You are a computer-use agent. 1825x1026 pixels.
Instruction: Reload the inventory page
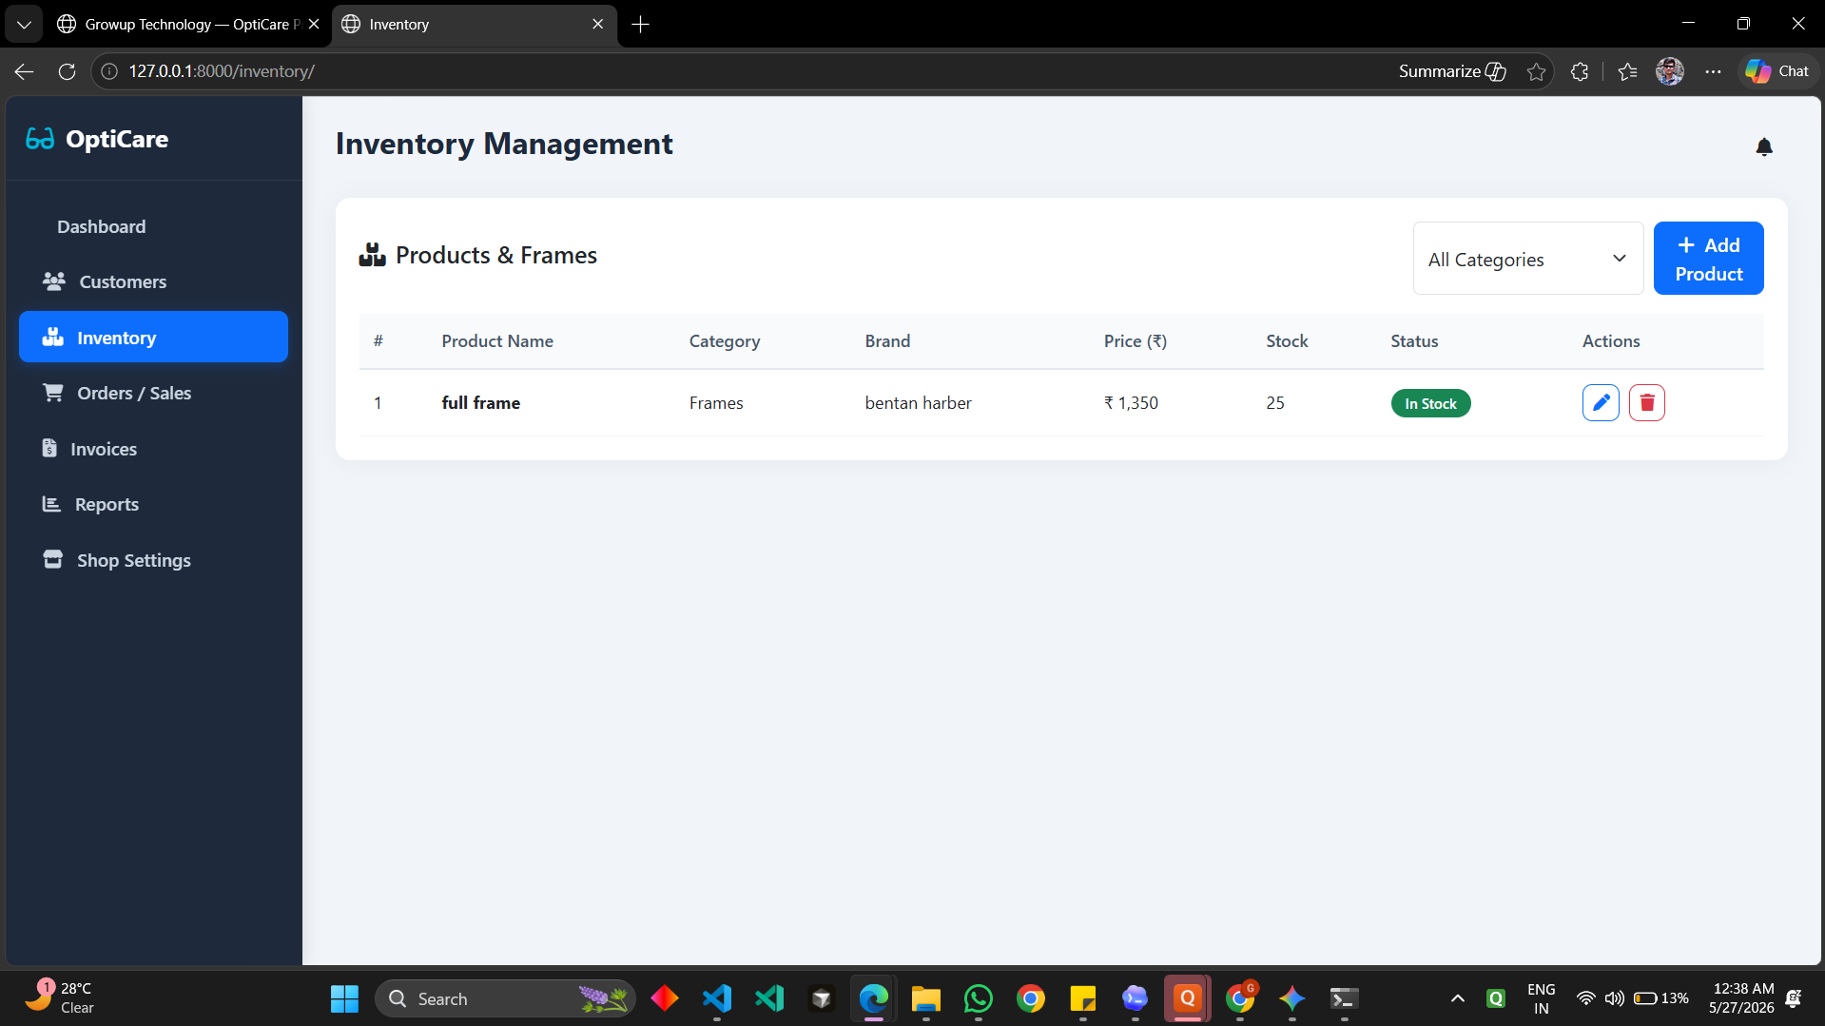(67, 71)
